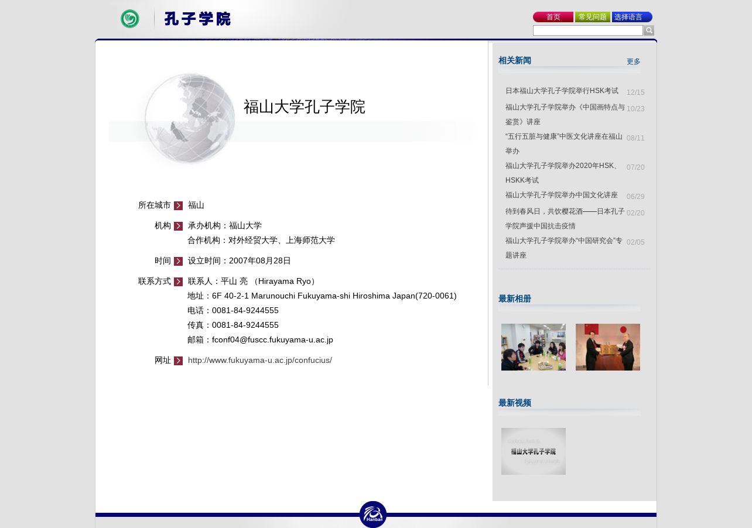Open news 日本福山大学孔子学院举行HSK考试
Screen dimensions: 752x528
[562, 91]
